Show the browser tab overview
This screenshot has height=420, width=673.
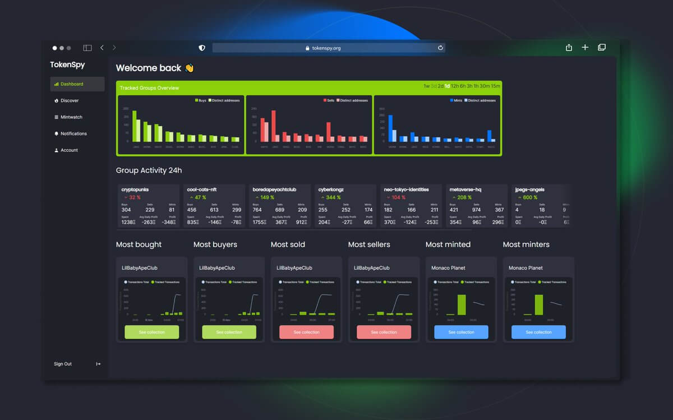point(602,48)
